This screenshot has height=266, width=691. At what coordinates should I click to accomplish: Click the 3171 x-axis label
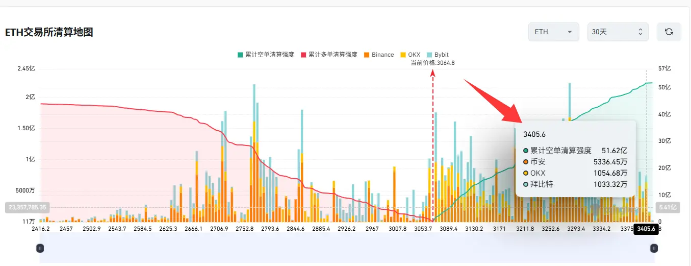coord(499,229)
